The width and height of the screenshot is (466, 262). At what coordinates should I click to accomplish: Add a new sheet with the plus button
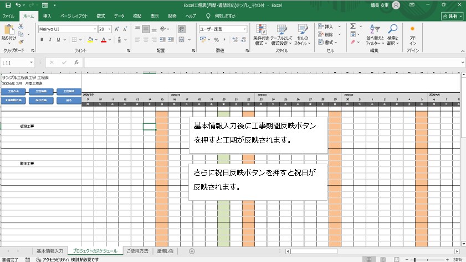tap(192, 251)
